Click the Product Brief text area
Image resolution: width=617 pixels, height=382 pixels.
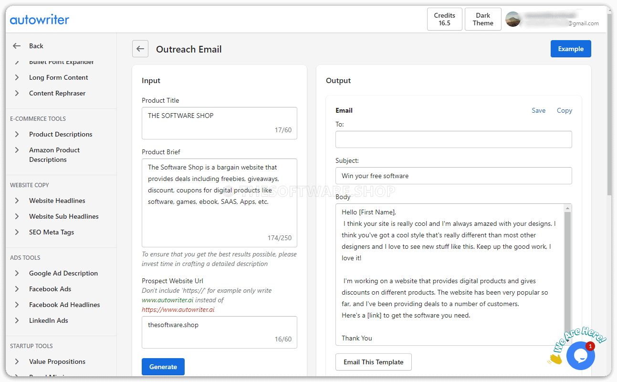point(220,203)
